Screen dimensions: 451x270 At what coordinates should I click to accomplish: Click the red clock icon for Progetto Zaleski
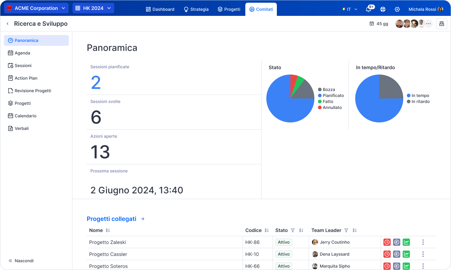click(x=387, y=242)
